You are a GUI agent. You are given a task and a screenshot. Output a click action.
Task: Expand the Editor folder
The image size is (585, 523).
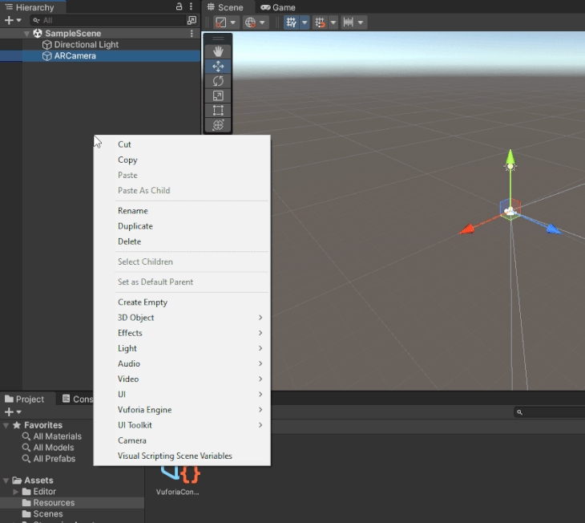pyautogui.click(x=16, y=492)
